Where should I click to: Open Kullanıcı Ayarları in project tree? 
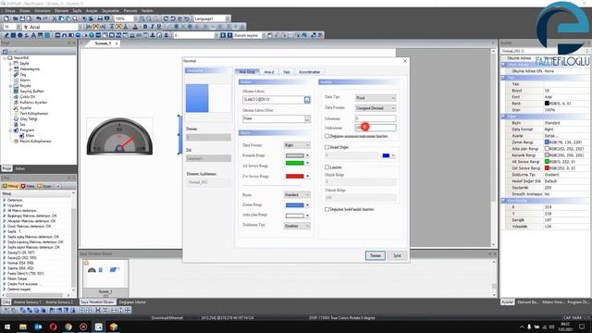pos(33,103)
